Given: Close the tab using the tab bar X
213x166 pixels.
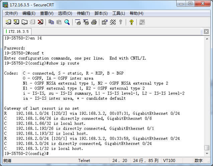Looking at the screenshot, I should pyautogui.click(x=207, y=31).
